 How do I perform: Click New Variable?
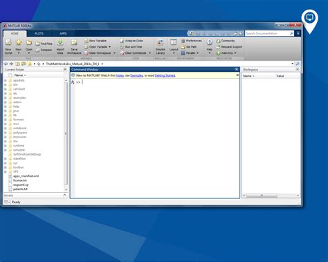95,41
